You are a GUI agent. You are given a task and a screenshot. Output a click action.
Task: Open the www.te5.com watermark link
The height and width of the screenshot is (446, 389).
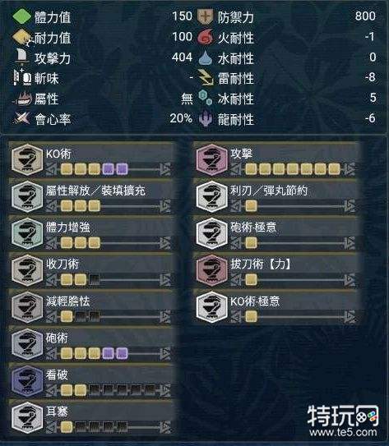tap(343, 433)
